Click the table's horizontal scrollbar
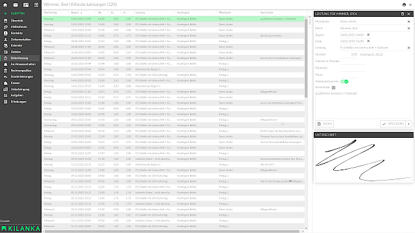The width and height of the screenshot is (415, 233). pos(172,232)
